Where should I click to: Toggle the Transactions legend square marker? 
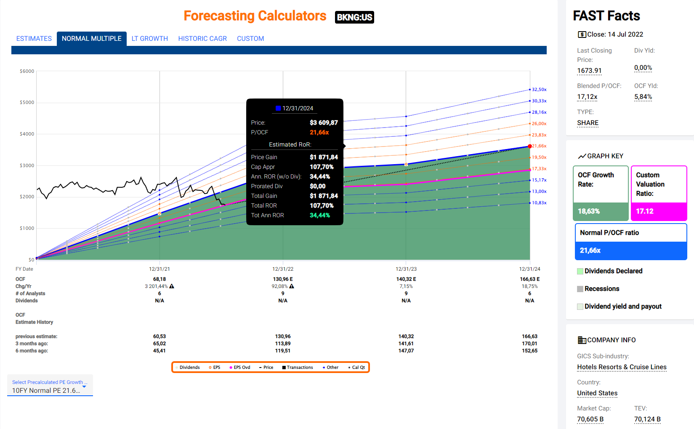(284, 368)
